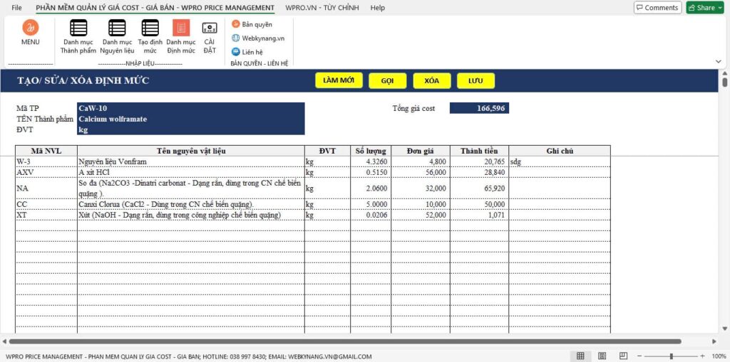Screen dimensions: 730x362
Task: Switch to WPRO.VN - TÙY CHỈNH tab
Action: pyautogui.click(x=322, y=8)
